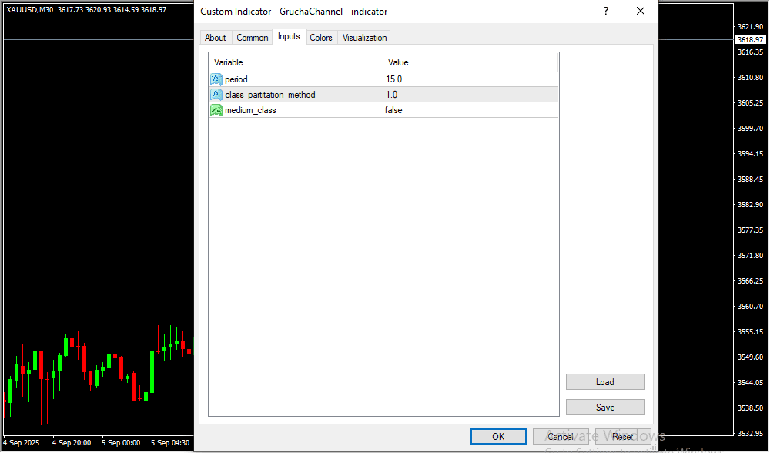Close the Custom Indicator dialog

click(x=640, y=12)
